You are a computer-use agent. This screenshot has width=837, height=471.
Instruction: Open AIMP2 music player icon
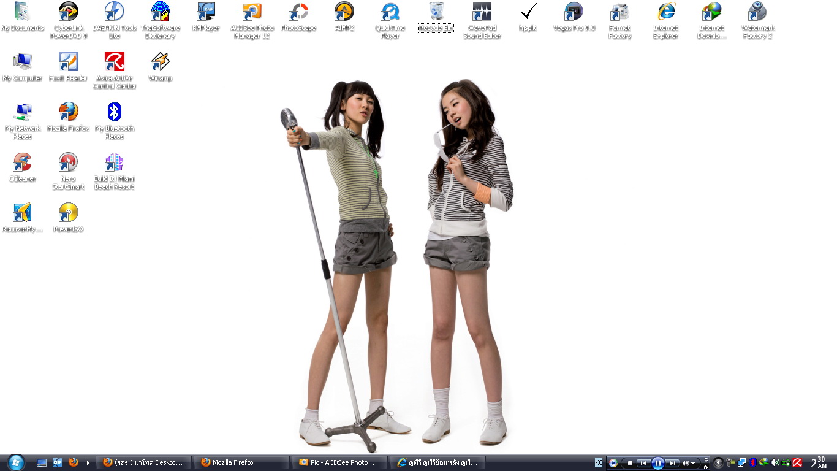pyautogui.click(x=344, y=17)
